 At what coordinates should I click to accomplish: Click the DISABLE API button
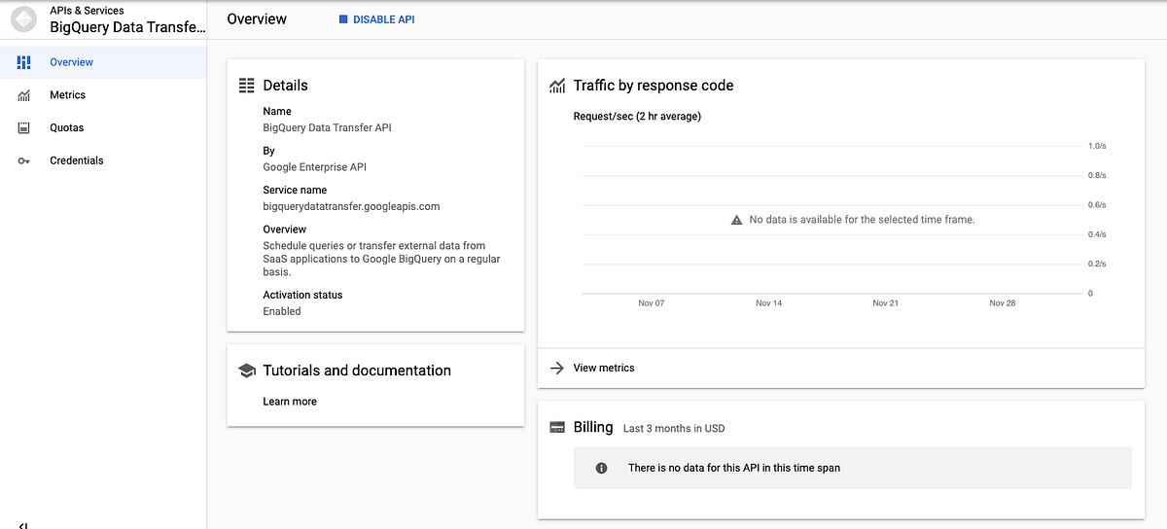click(376, 19)
